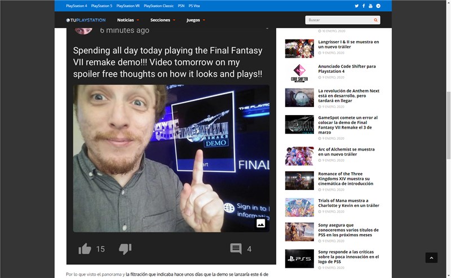
Task: Click the comment count '4'
Action: tap(249, 249)
